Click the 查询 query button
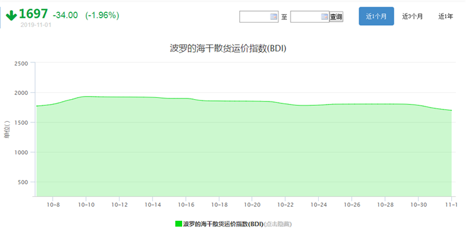Viewport: 466px width, 230px height. pos(337,17)
